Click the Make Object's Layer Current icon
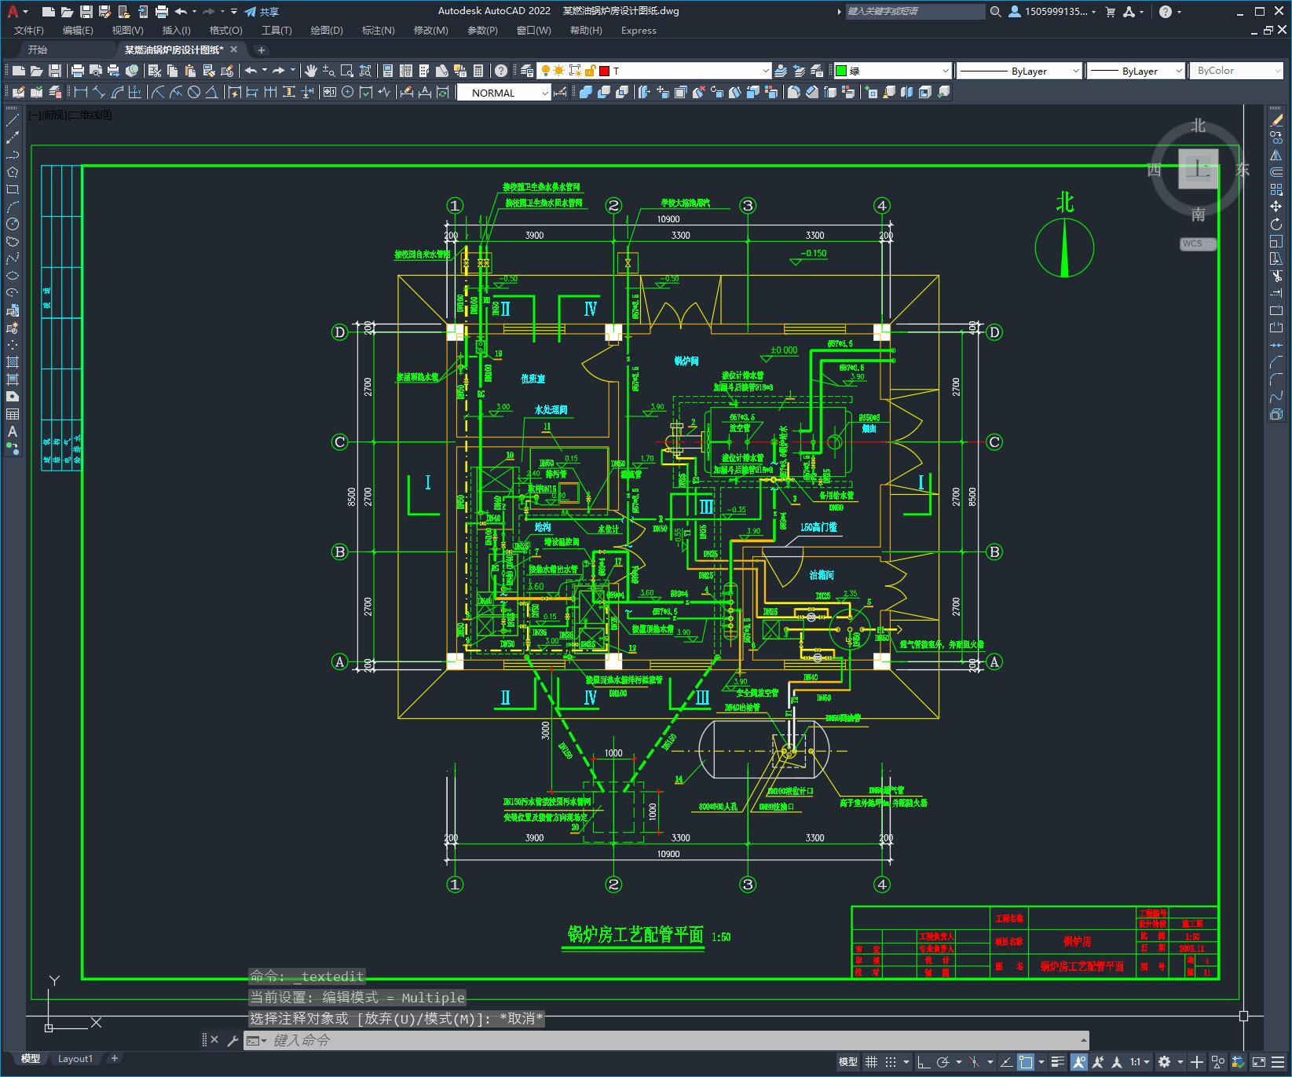Image resolution: width=1292 pixels, height=1077 pixels. [x=781, y=71]
